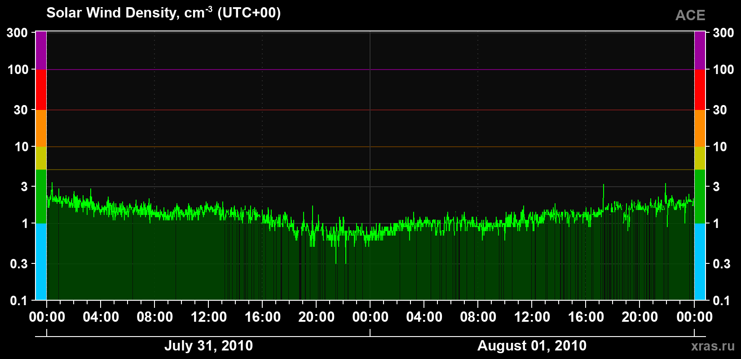
Task: Click the 300 label on the left axis
Action: coord(17,33)
